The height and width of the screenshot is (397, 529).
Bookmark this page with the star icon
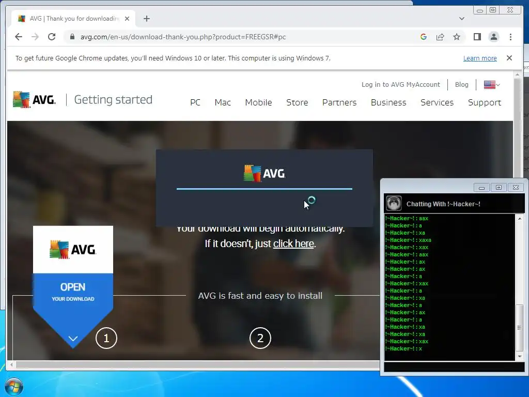tap(457, 37)
